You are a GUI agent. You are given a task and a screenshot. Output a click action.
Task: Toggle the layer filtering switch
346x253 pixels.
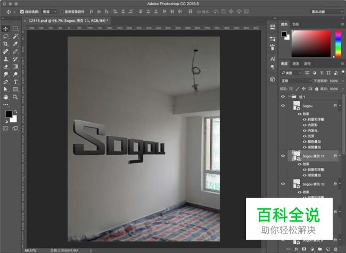pyautogui.click(x=343, y=72)
